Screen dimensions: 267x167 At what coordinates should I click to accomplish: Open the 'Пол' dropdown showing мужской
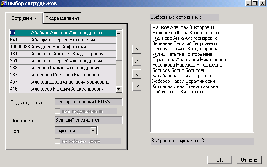click(93, 131)
